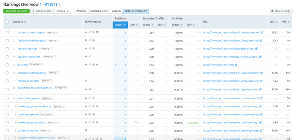Check the ecommerce marketing agencies row box
The width and height of the screenshot is (294, 140).
7,90
